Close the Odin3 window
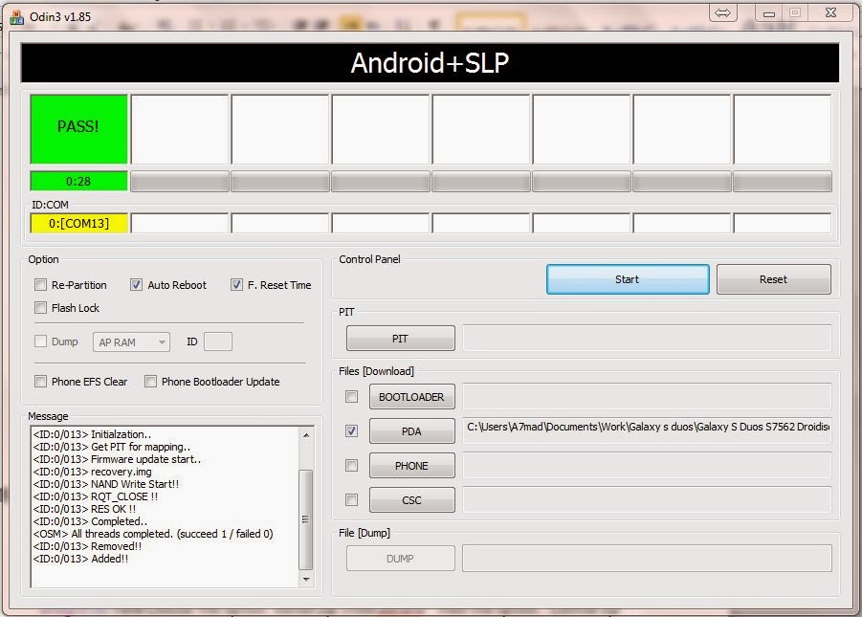862x617 pixels. coord(830,12)
